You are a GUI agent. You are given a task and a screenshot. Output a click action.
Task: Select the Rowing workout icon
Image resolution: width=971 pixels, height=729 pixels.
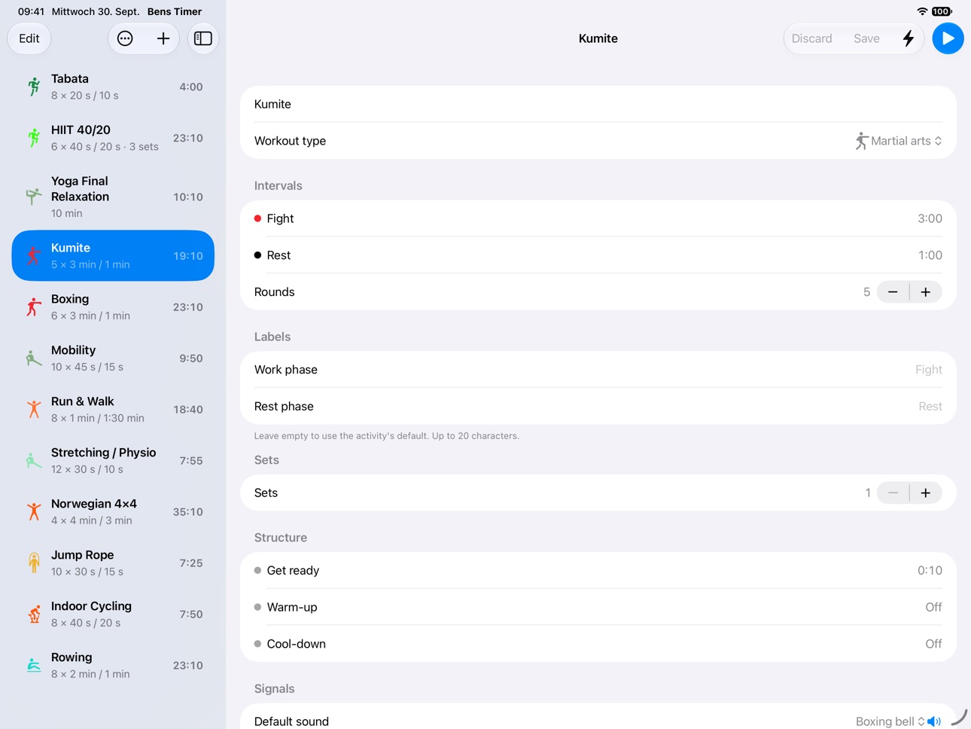click(34, 665)
